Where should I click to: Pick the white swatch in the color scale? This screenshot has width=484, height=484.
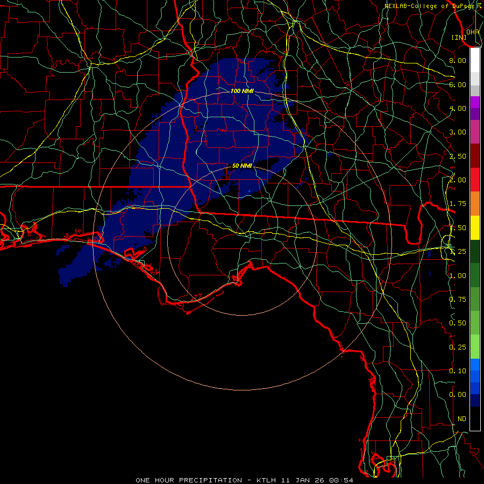[475, 60]
